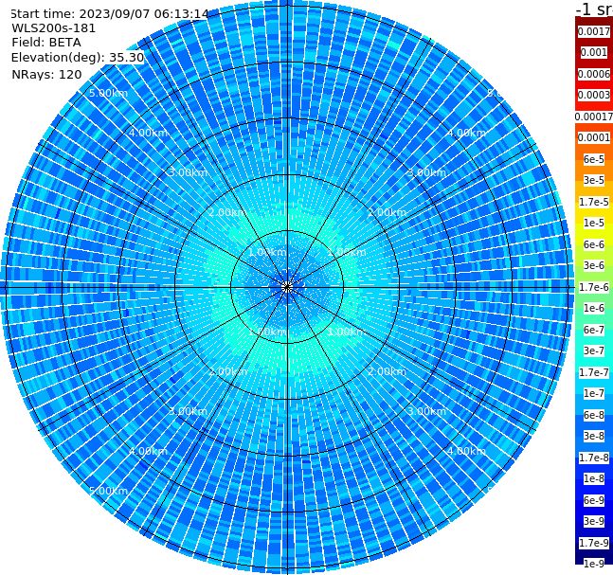Click the 6e-6 colorbar label
This screenshot has width=613, height=575.
[594, 244]
